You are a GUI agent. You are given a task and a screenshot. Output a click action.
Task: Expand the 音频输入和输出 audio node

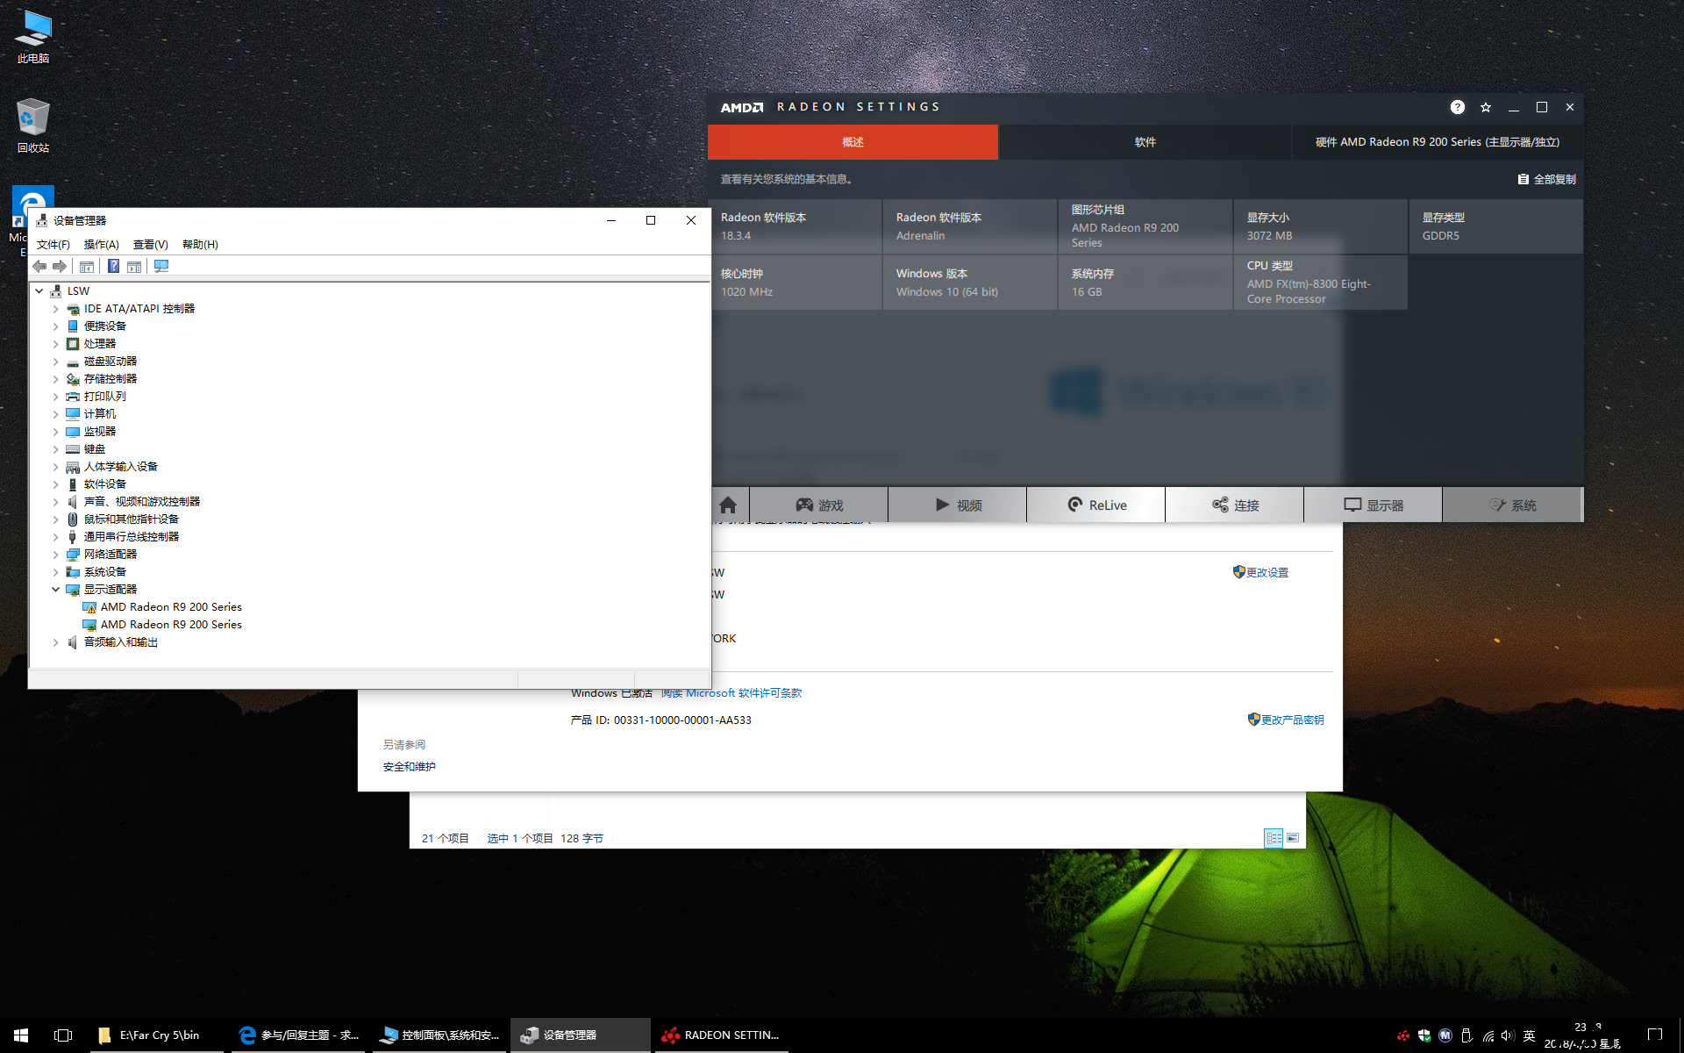(x=56, y=642)
